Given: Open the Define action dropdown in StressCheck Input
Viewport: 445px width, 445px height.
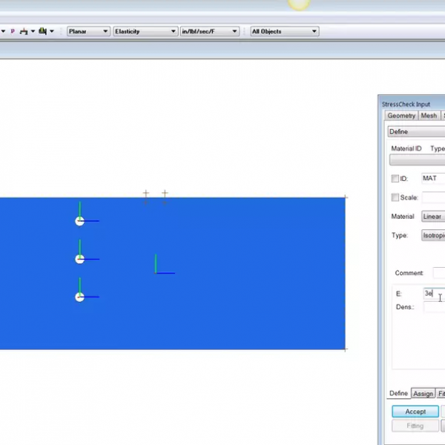Looking at the screenshot, I should (416, 132).
